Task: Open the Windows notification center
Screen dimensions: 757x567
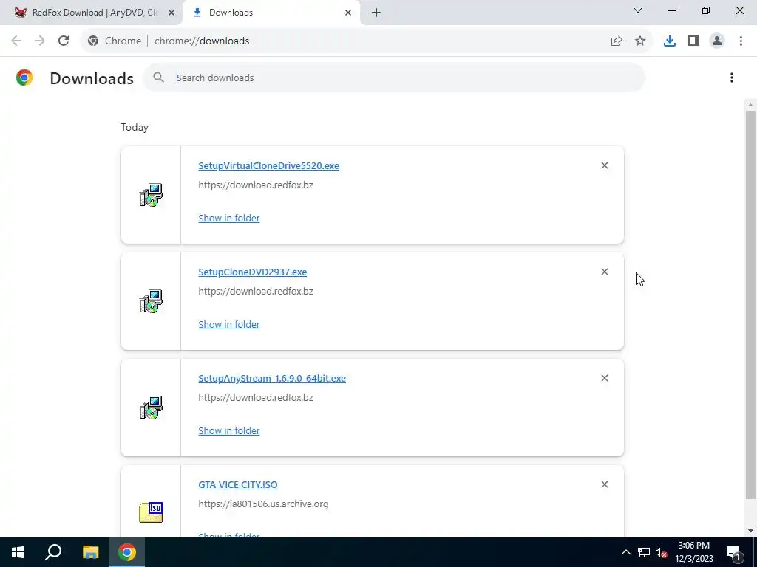Action: [734, 553]
